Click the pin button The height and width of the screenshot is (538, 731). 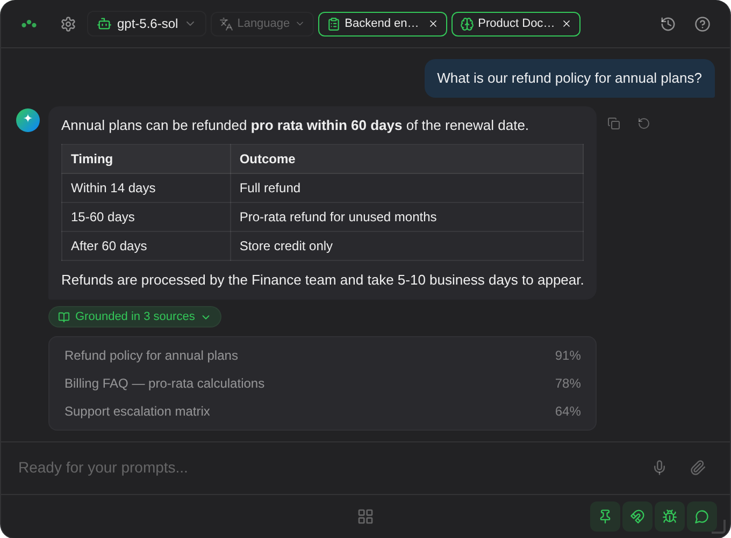(x=605, y=517)
